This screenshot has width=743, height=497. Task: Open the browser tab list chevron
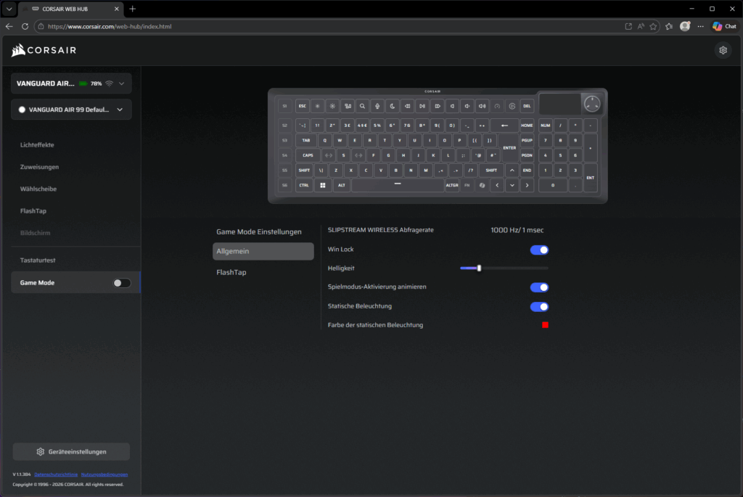[9, 9]
